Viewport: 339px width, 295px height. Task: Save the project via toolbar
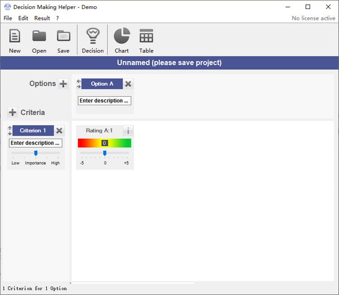click(x=63, y=41)
